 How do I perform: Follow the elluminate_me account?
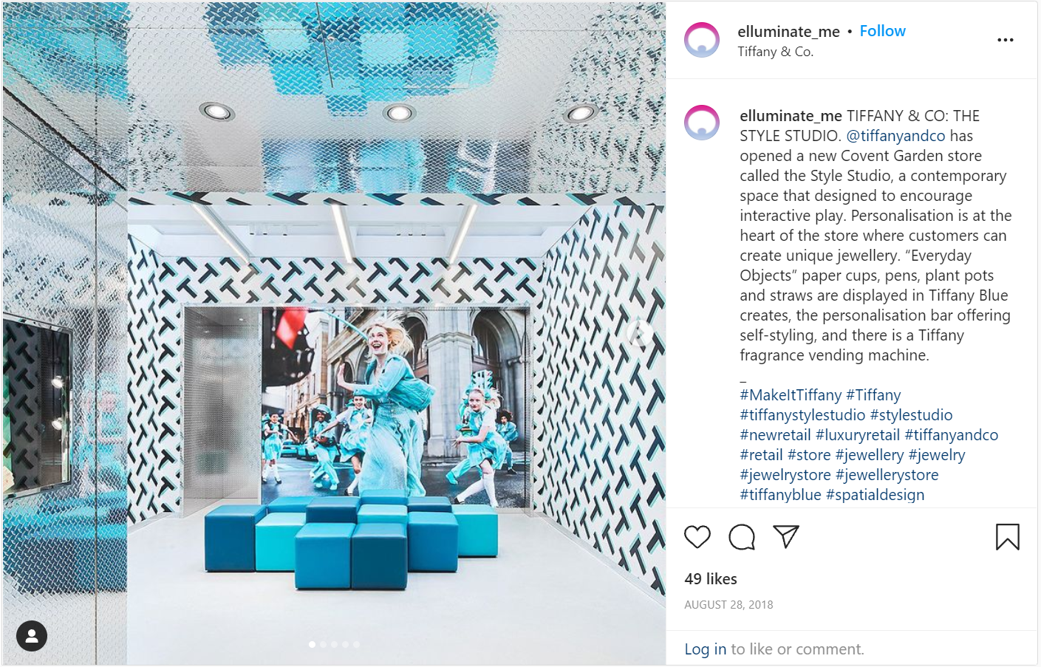(x=882, y=31)
